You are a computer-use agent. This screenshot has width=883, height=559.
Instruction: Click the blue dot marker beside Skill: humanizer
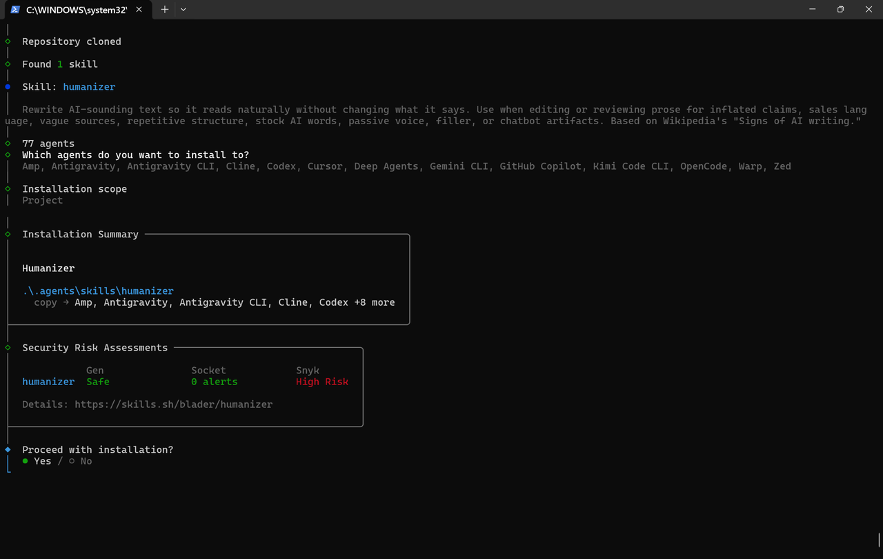tap(8, 87)
